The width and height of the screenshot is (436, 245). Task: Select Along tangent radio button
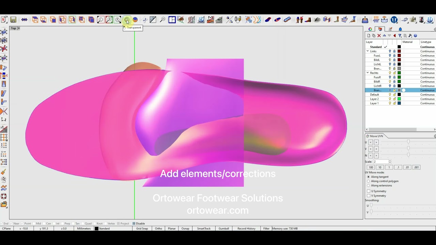pos(368,177)
